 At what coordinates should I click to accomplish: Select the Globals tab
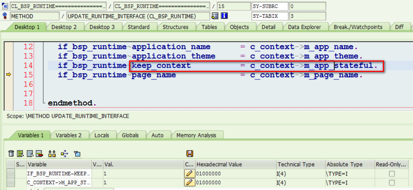pyautogui.click(x=130, y=135)
